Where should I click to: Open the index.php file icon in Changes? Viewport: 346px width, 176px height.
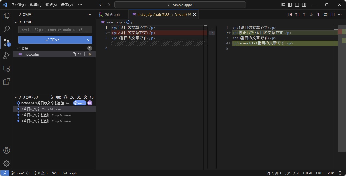[x=20, y=54]
